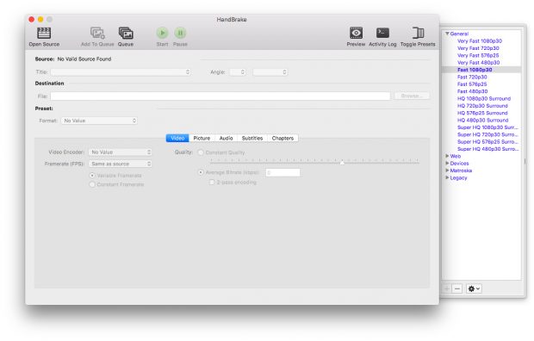Open the Activity Log terminal icon

(382, 33)
